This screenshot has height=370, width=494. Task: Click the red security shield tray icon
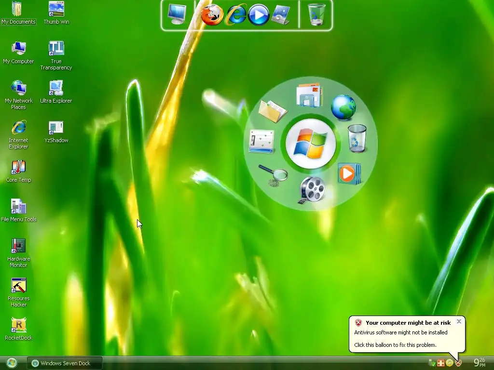[459, 363]
